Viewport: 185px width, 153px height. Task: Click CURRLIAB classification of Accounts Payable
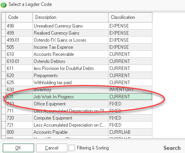(130, 132)
